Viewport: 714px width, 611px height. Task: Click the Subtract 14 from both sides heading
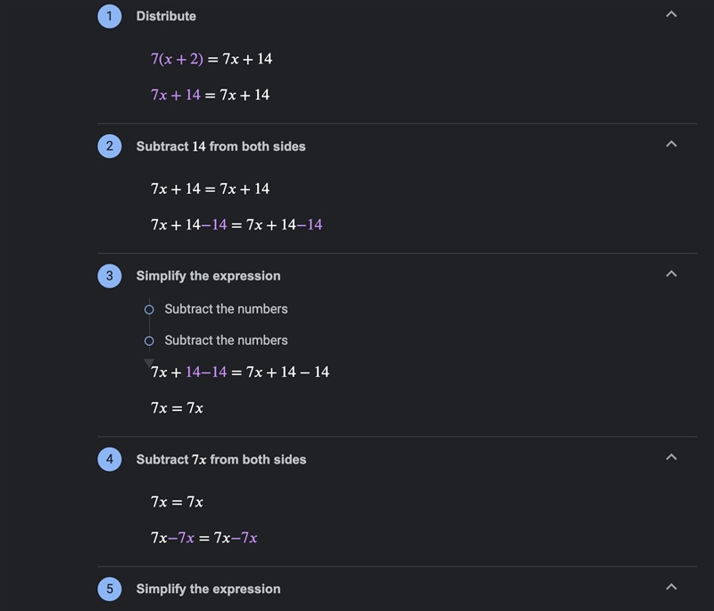[x=220, y=146]
